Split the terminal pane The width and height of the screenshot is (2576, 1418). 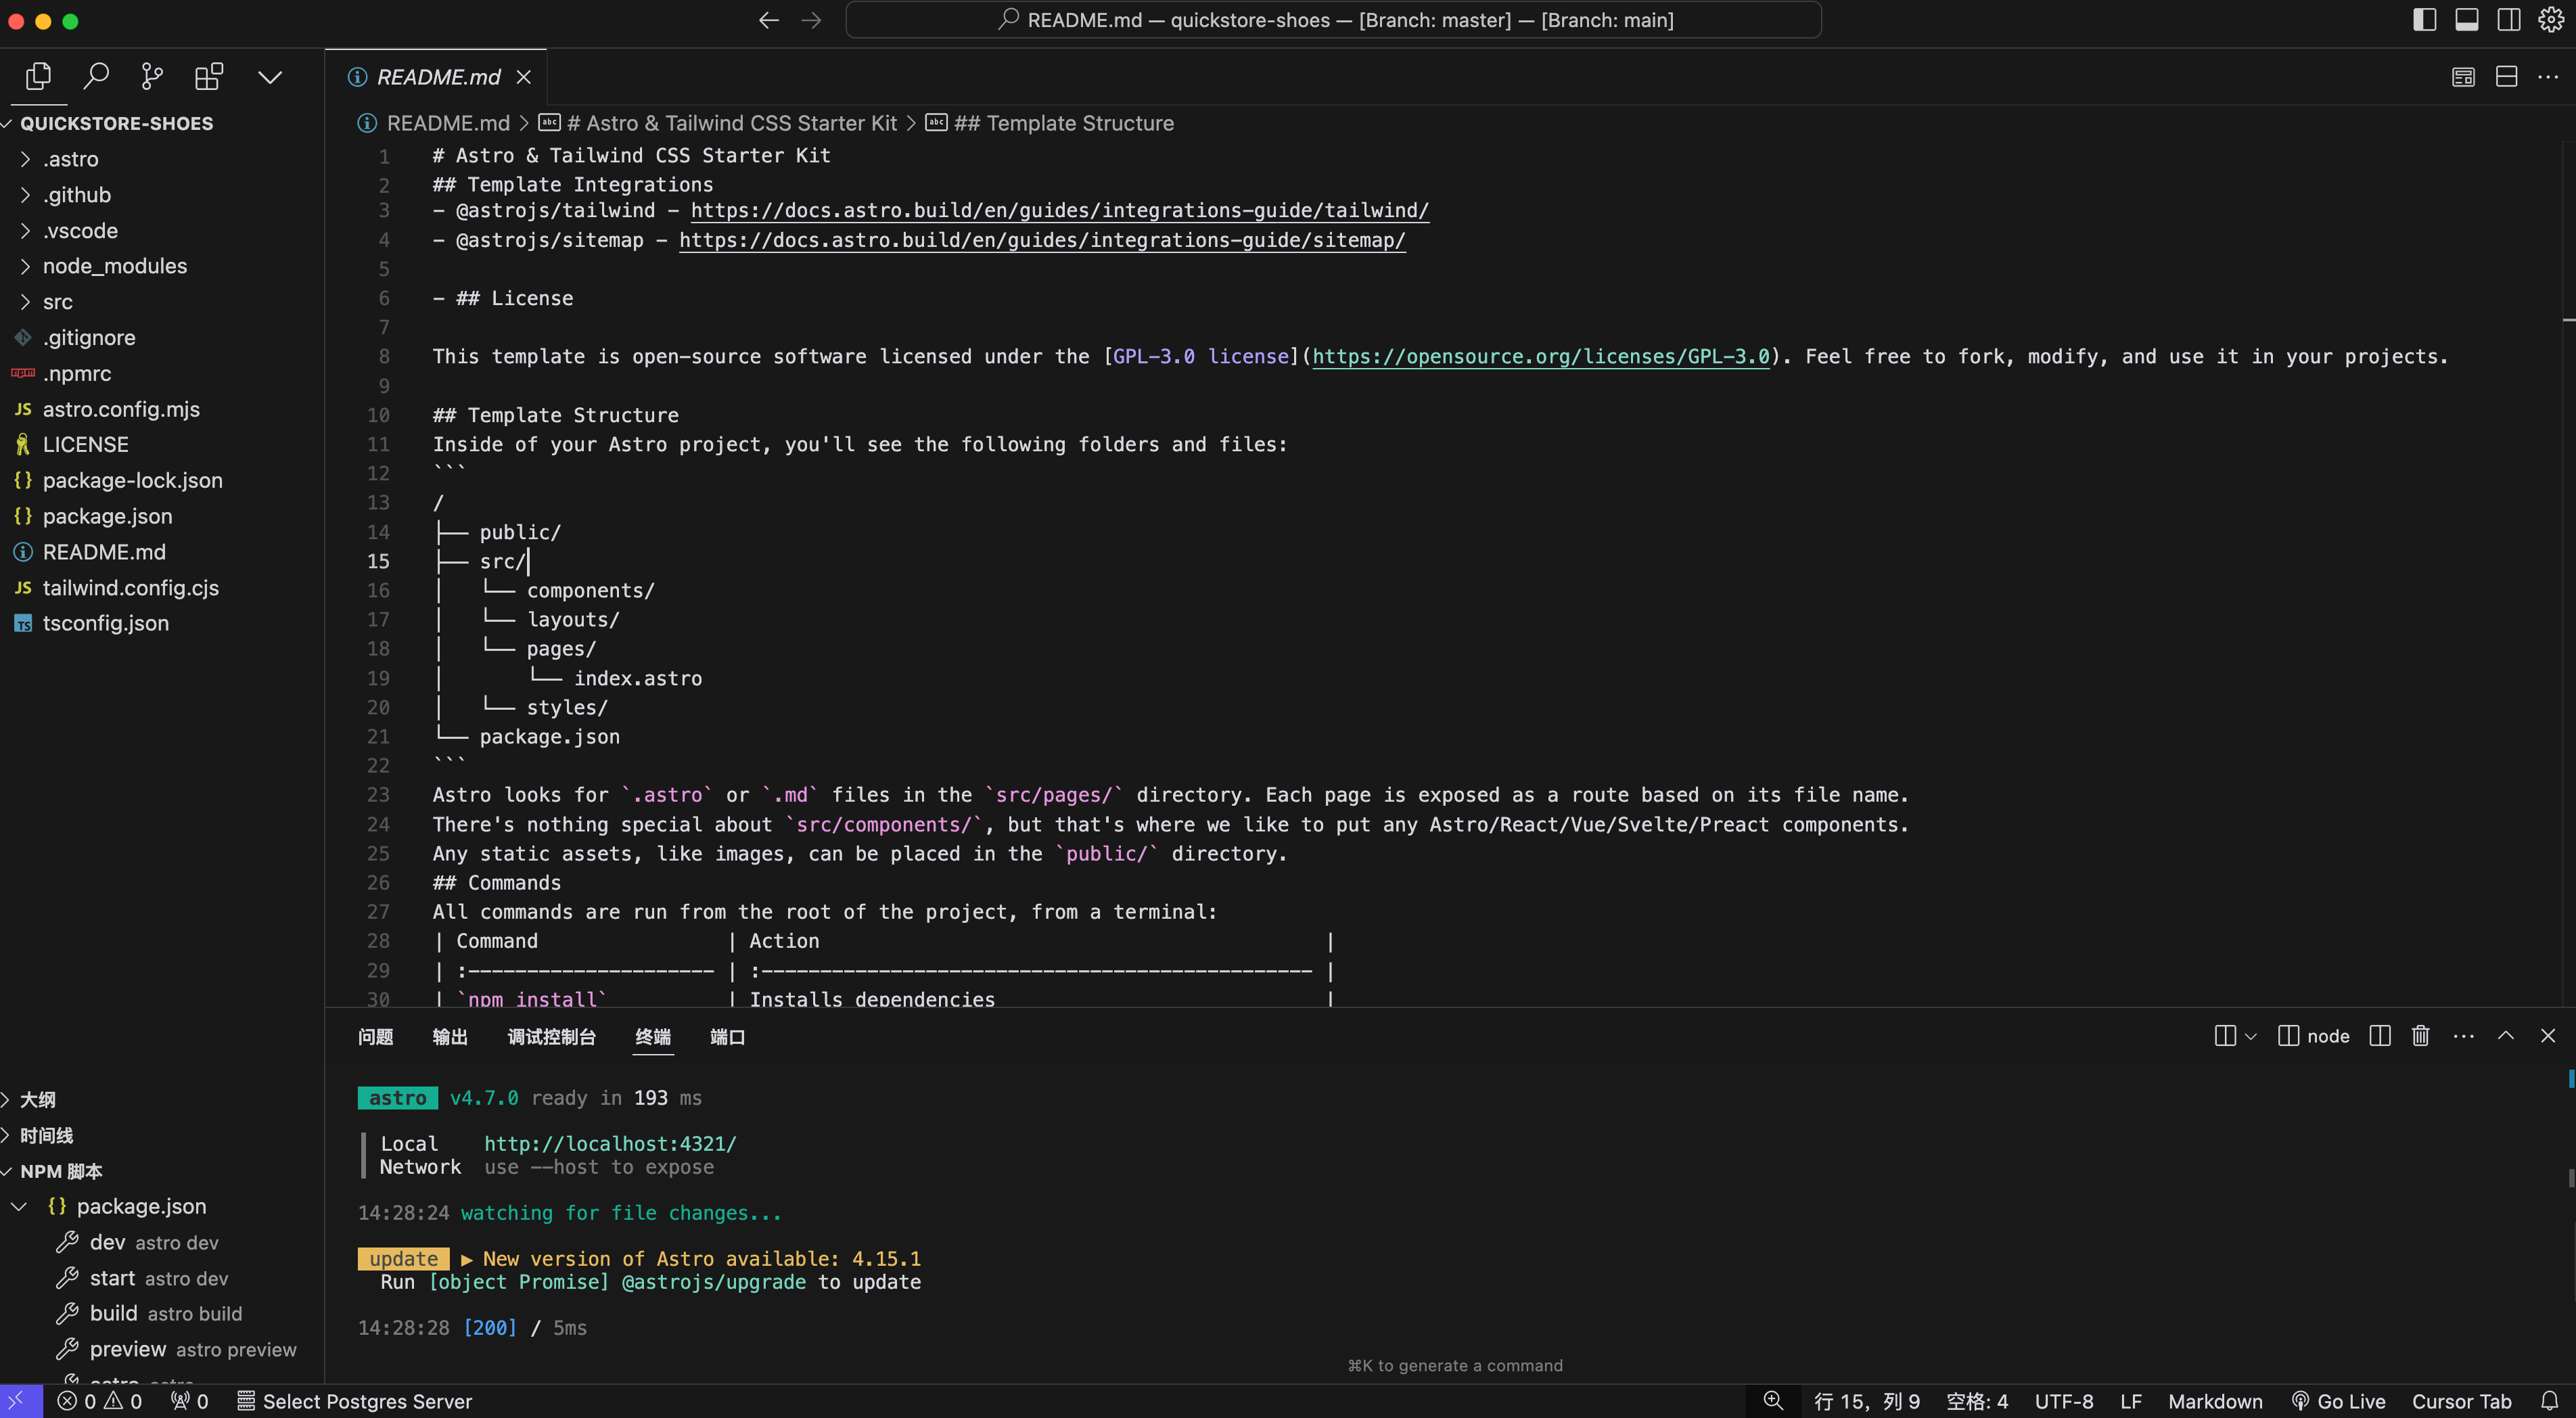(2380, 1037)
